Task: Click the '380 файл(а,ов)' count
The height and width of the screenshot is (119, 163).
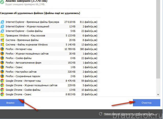Action: 89,49
